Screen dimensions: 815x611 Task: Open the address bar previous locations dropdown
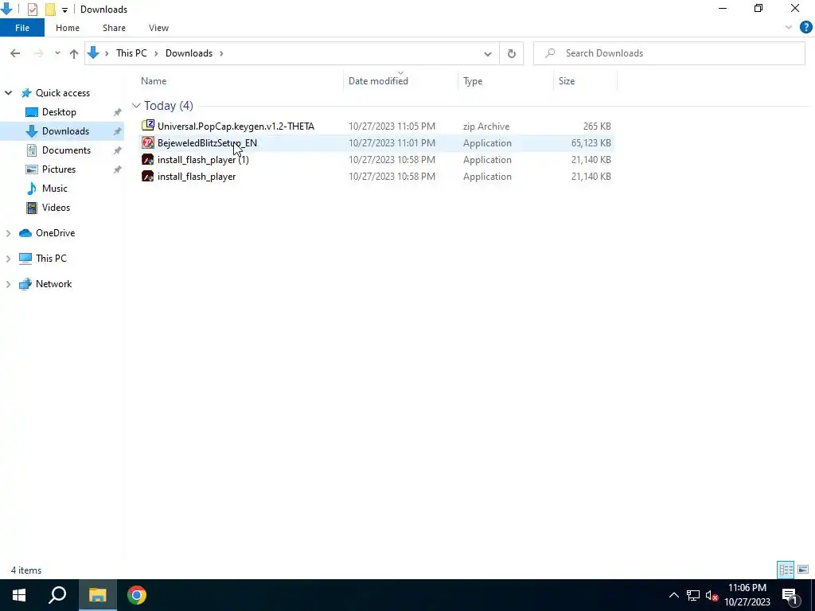(488, 53)
